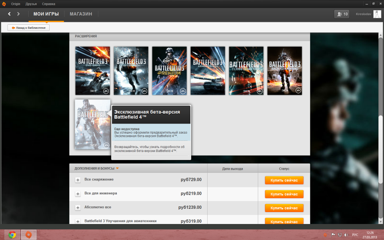This screenshot has height=240, width=384.
Task: Expand the Улучшения для авиатехники row
Action: pyautogui.click(x=78, y=221)
